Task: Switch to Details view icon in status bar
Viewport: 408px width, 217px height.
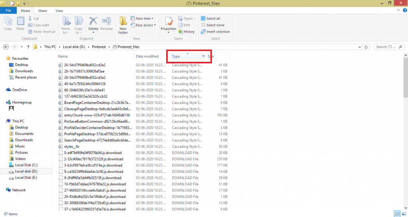Action: 397,214
